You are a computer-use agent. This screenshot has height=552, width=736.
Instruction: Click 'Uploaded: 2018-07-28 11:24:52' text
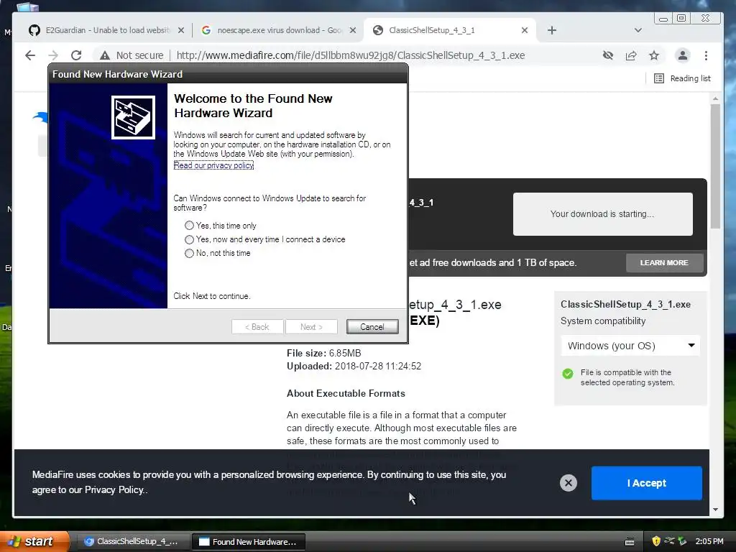(x=354, y=366)
